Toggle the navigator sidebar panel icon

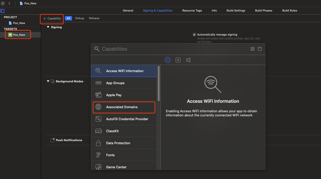pyautogui.click(x=3, y=11)
